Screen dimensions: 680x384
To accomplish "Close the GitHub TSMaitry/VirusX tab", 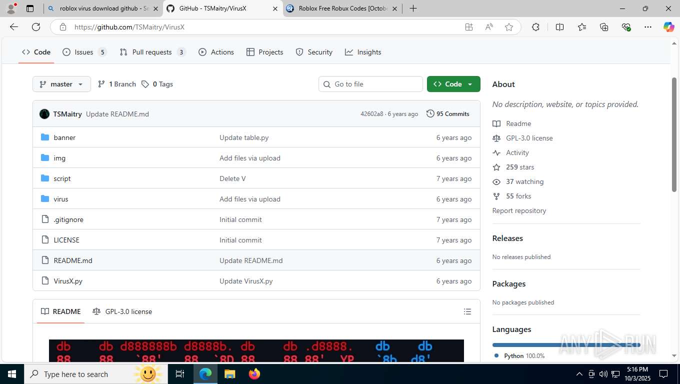I will pyautogui.click(x=275, y=8).
